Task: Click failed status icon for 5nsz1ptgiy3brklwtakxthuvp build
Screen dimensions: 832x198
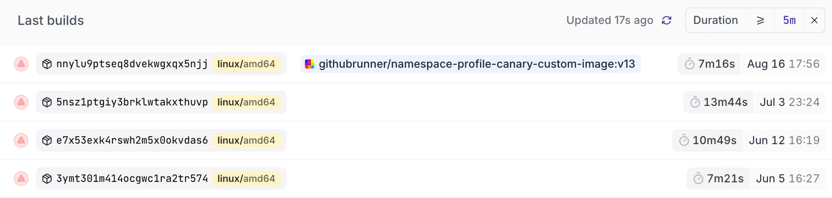Action: click(21, 102)
